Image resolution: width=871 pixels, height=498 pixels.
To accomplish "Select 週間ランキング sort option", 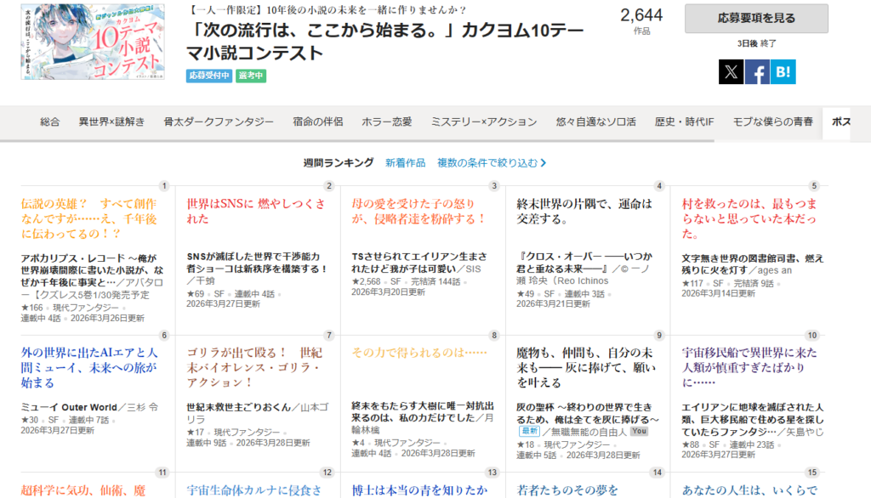I will click(x=339, y=162).
